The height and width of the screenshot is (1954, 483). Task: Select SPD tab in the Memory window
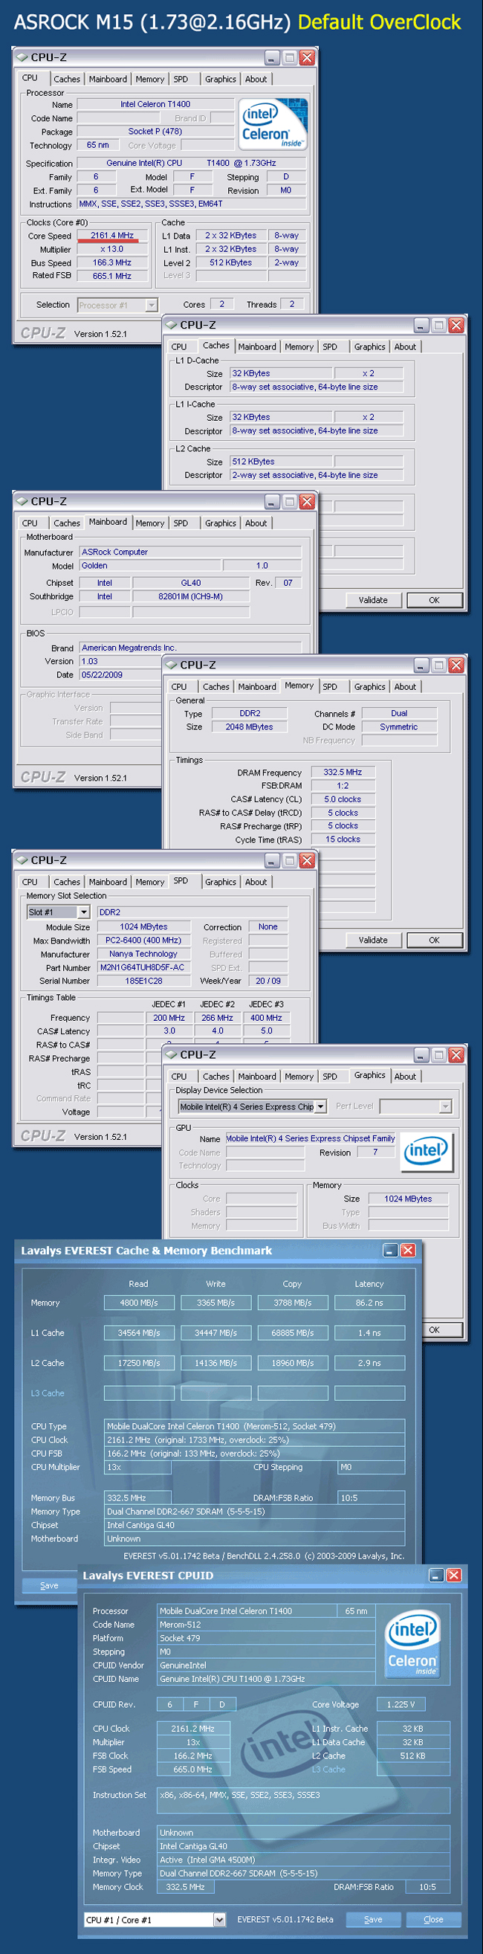click(x=330, y=686)
